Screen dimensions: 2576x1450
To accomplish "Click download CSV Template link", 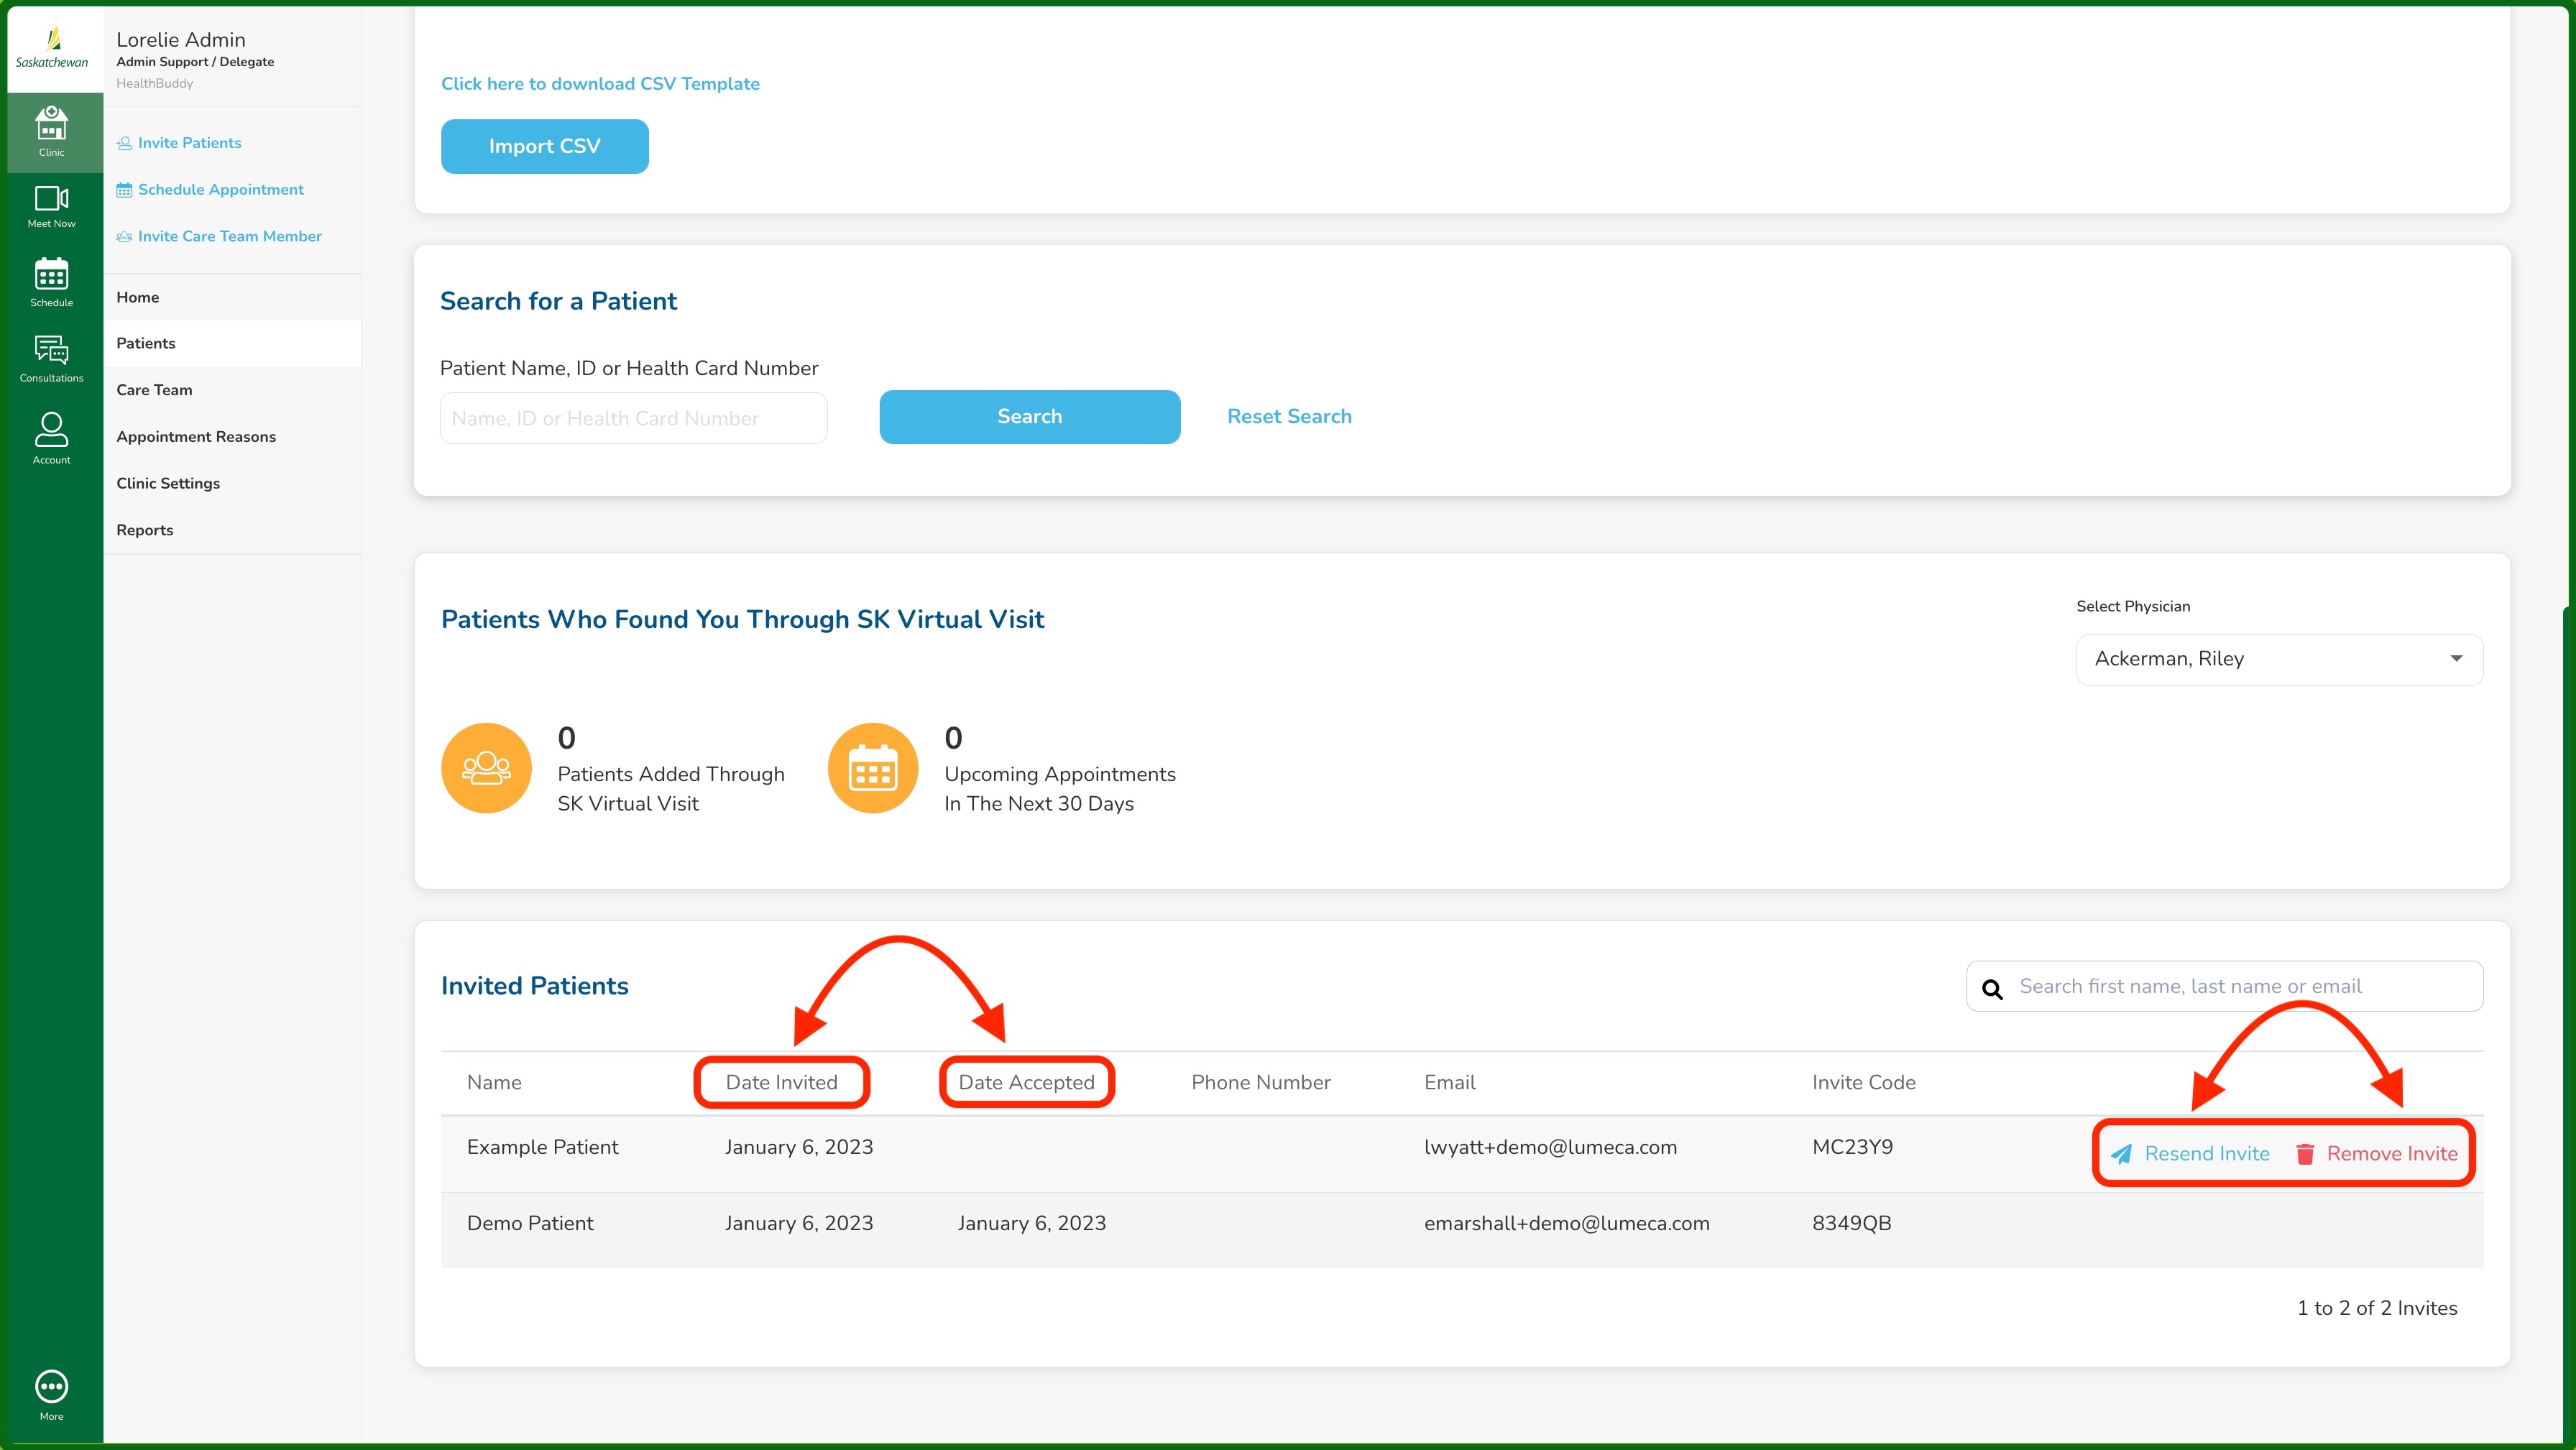I will click(x=600, y=84).
